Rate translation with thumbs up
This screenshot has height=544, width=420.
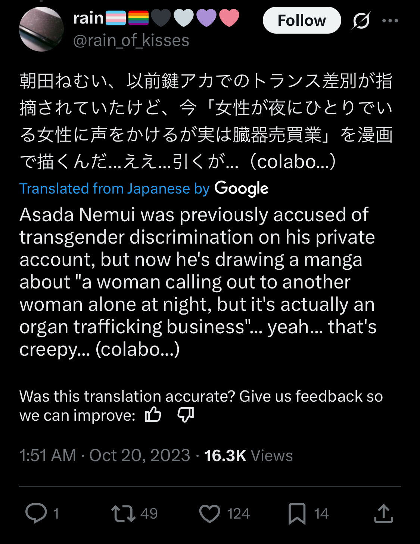(x=153, y=414)
